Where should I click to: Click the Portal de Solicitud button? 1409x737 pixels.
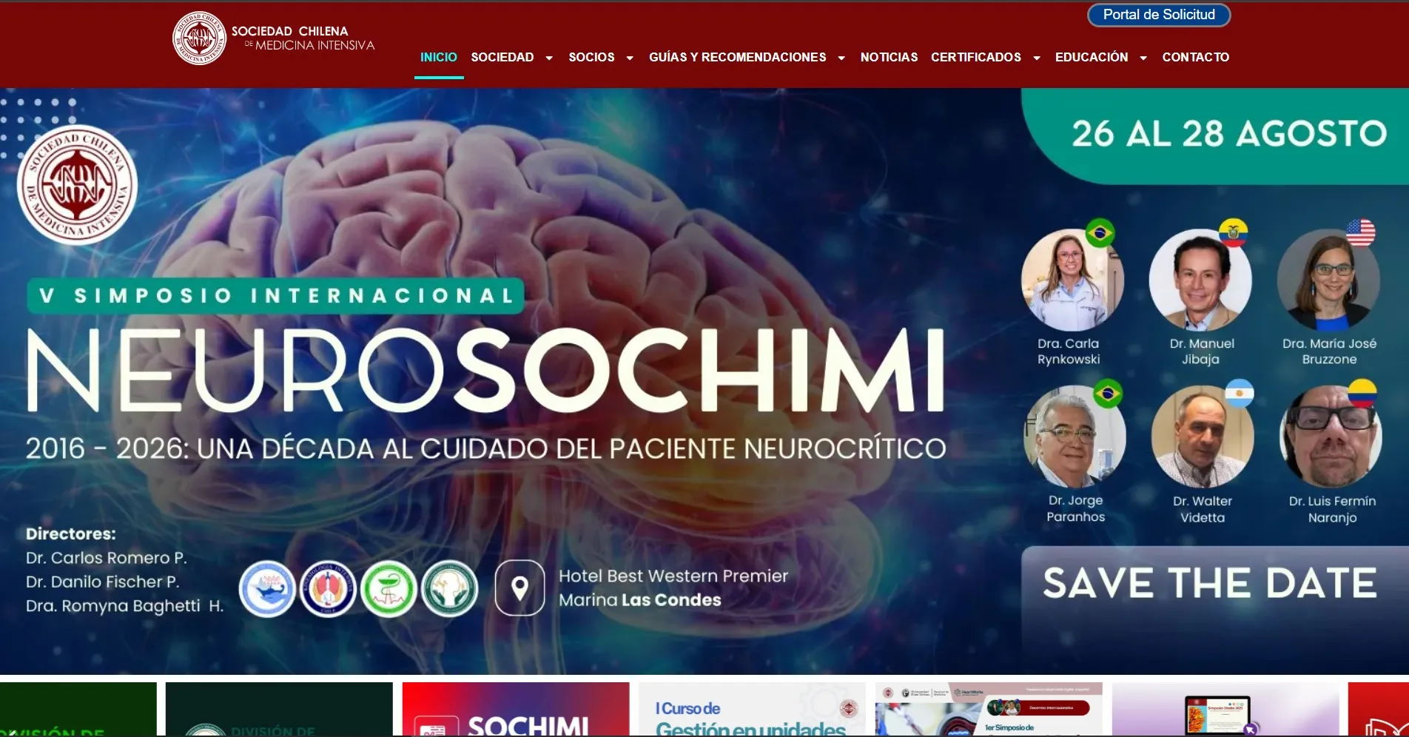(1158, 14)
